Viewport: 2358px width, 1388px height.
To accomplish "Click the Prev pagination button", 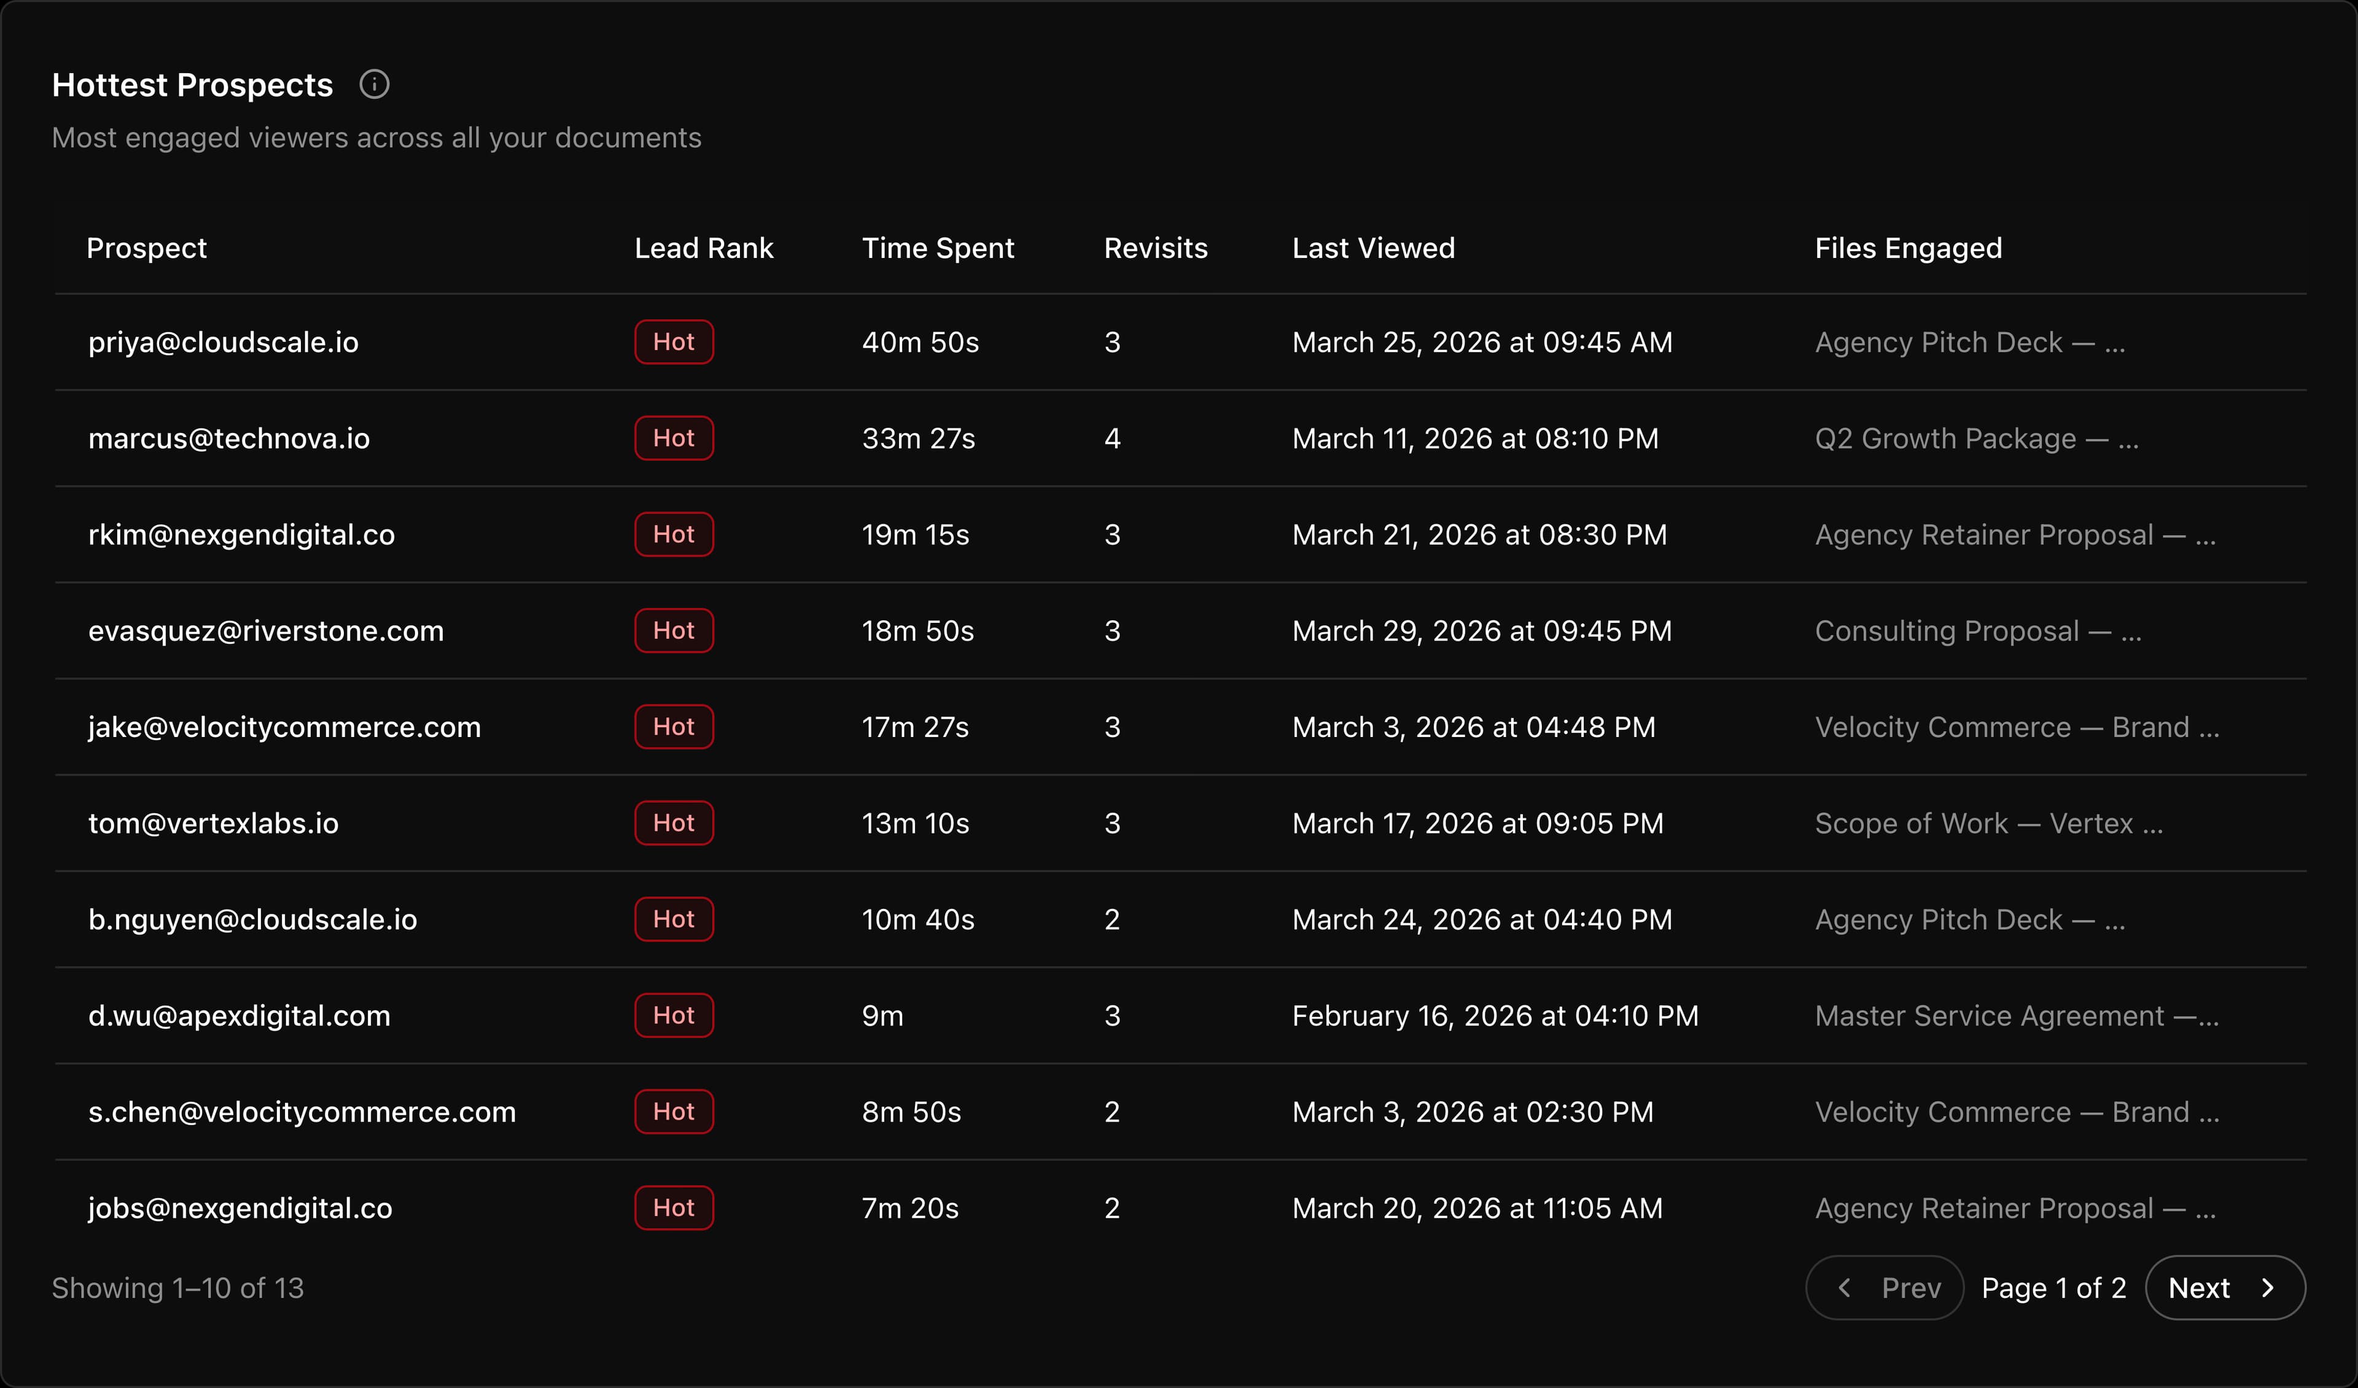I will tap(1883, 1288).
